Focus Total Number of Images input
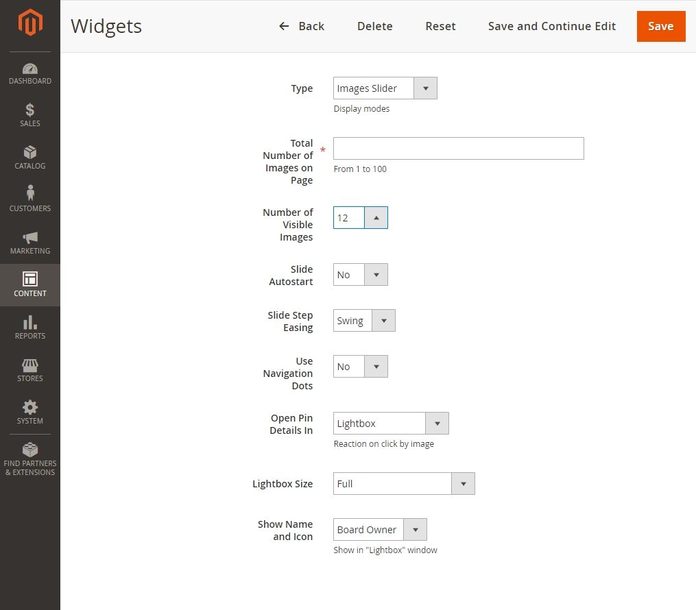The height and width of the screenshot is (610, 696). point(459,148)
